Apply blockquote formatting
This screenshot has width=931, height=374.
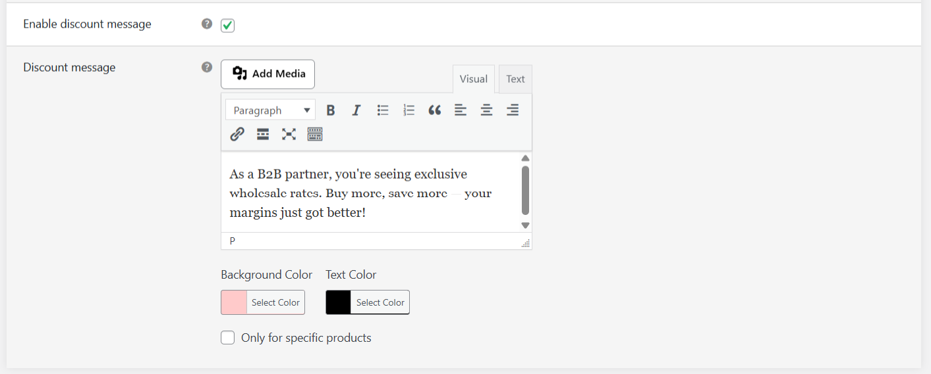pyautogui.click(x=434, y=110)
